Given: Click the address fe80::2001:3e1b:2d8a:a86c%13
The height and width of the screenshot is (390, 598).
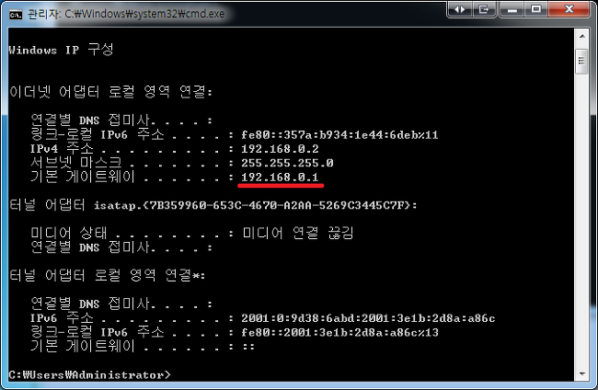Looking at the screenshot, I should click(x=339, y=332).
